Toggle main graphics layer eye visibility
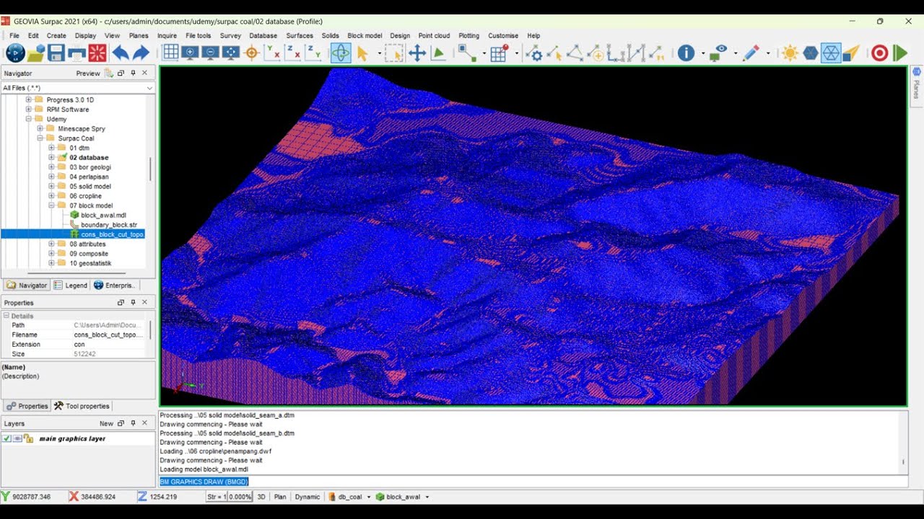The height and width of the screenshot is (519, 924). [x=17, y=438]
